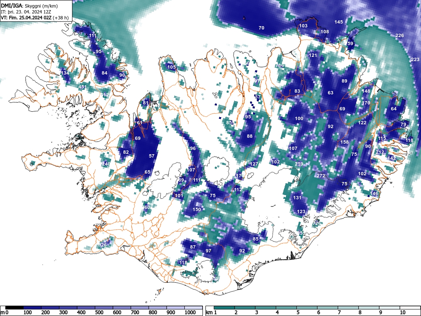Click visibility value 240 on map

point(107,163)
